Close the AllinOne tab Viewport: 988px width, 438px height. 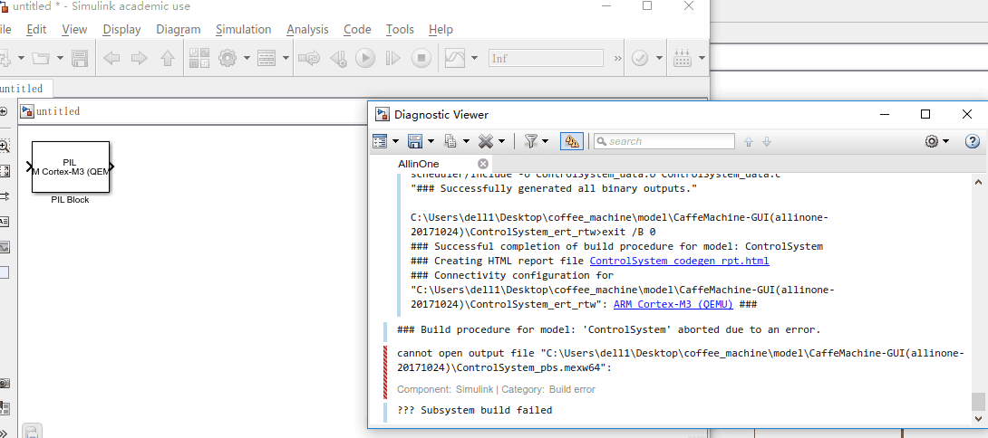coord(483,164)
